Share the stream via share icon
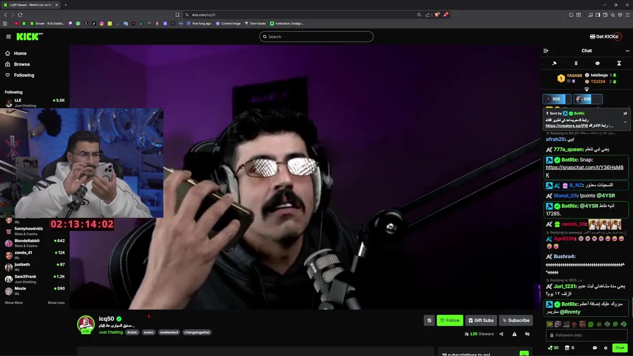The height and width of the screenshot is (356, 633). tap(501, 334)
